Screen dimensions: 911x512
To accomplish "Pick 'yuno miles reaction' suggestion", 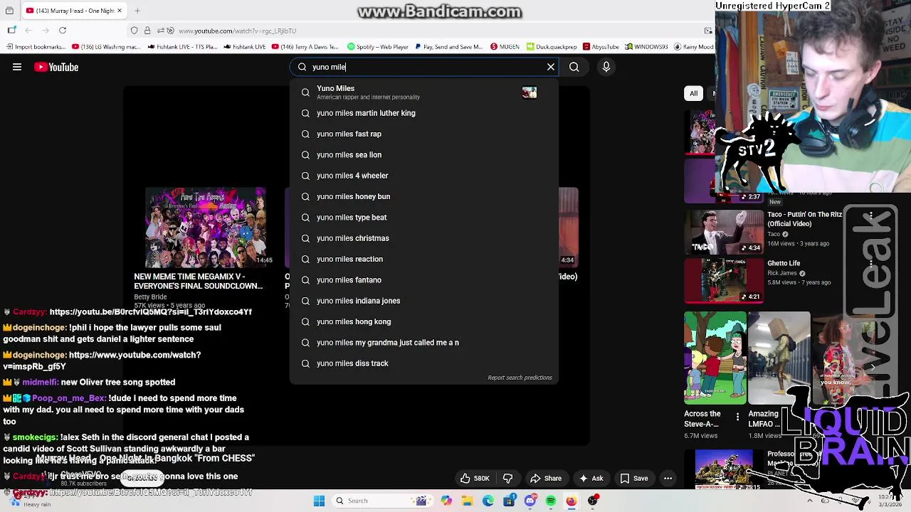I will click(424, 259).
